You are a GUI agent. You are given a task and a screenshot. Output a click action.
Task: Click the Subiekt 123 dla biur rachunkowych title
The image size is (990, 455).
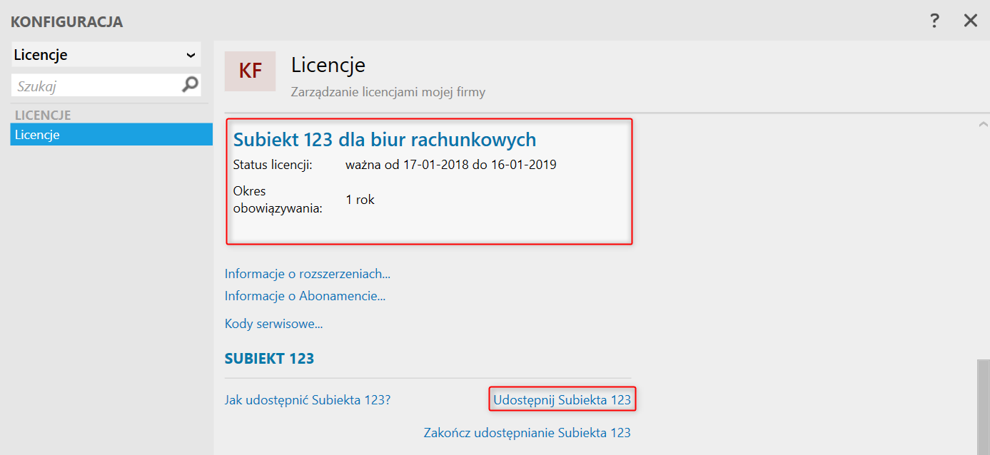tap(385, 139)
